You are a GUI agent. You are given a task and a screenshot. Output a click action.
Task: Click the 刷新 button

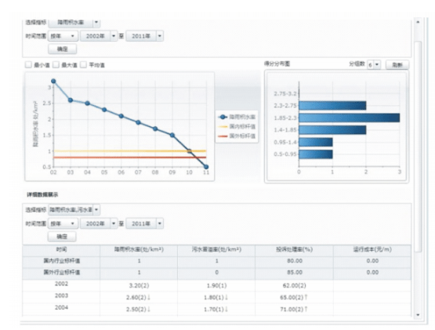click(397, 65)
